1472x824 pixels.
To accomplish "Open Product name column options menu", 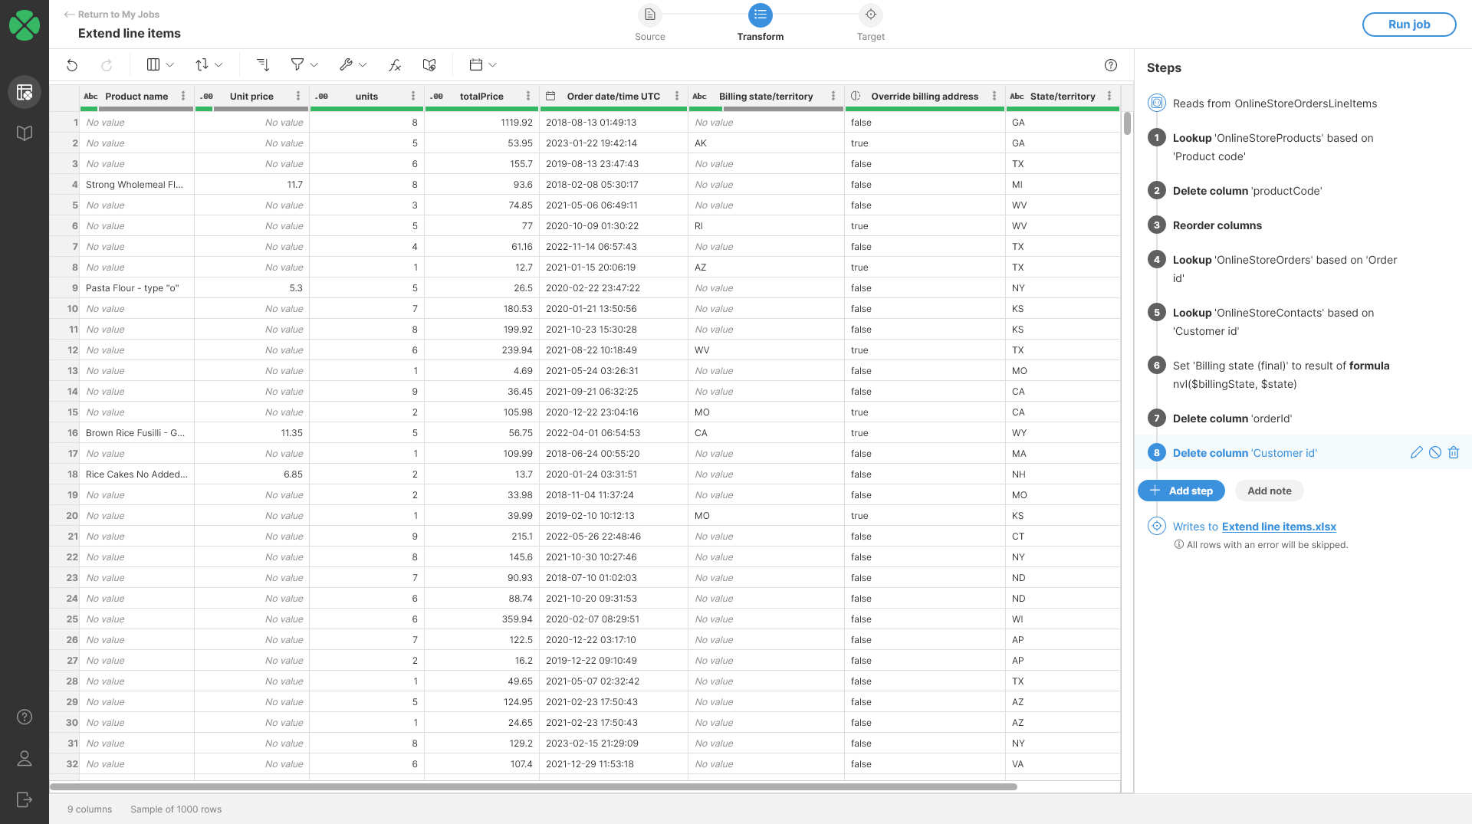I will 183,96.
